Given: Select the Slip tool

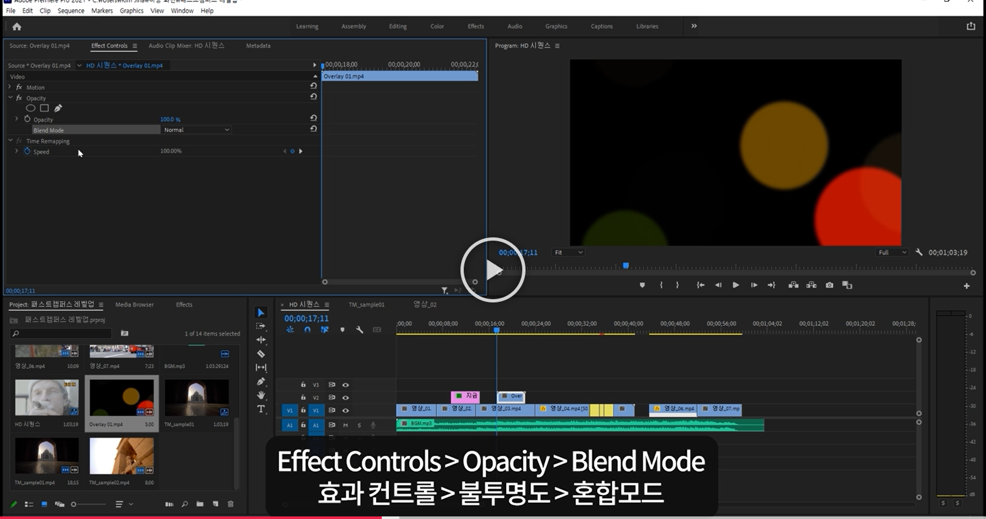Looking at the screenshot, I should [261, 367].
